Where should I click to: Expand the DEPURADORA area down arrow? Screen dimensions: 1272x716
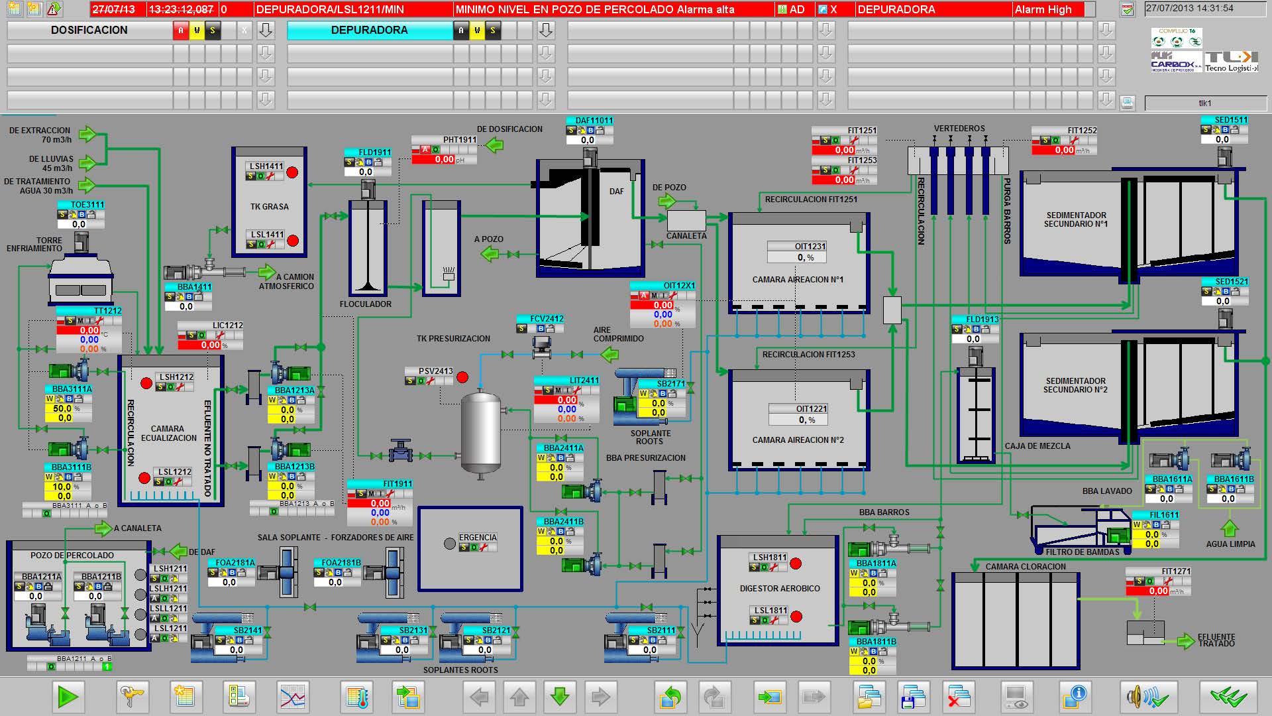pos(545,30)
